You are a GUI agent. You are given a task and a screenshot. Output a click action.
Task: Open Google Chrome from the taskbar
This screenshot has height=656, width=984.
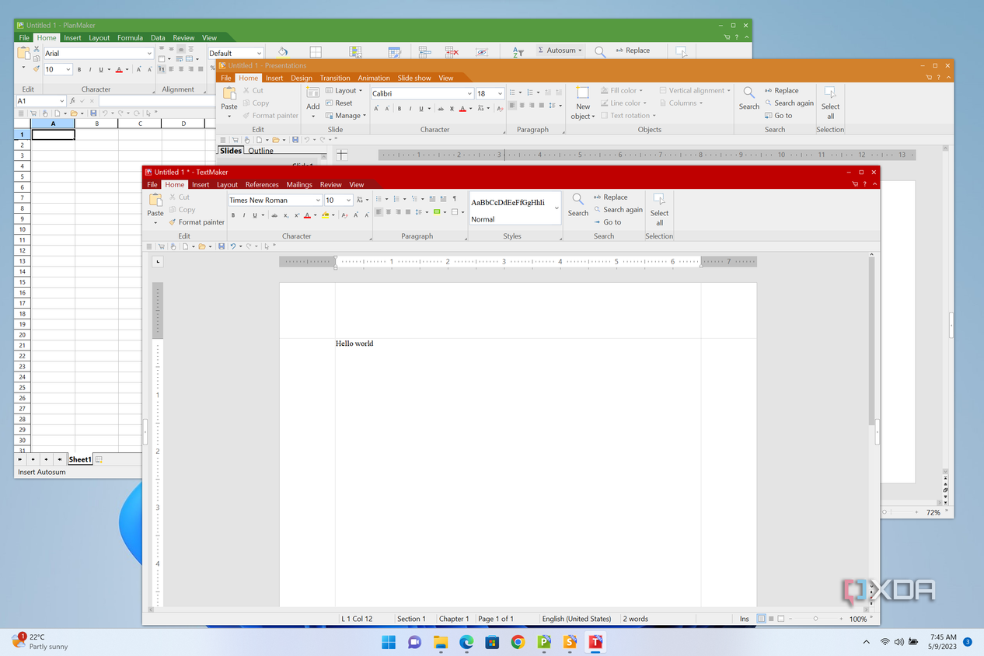(x=518, y=642)
